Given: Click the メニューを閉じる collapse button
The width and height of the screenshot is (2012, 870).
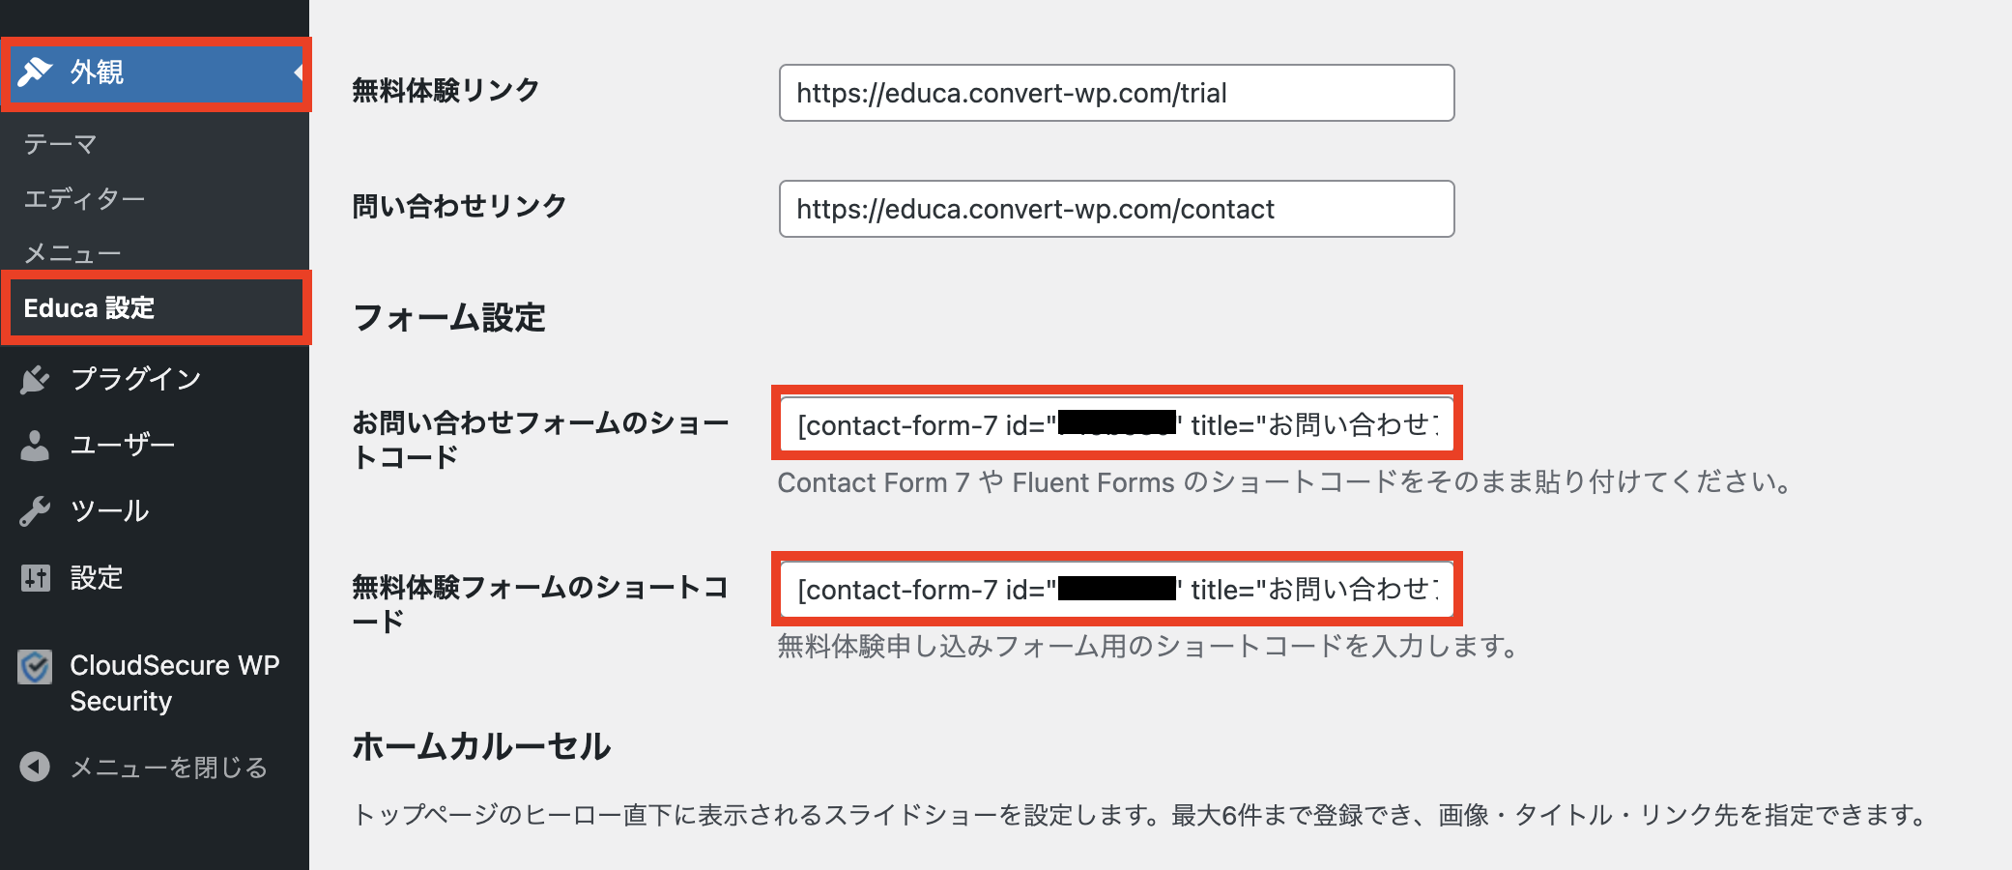Looking at the screenshot, I should [x=168, y=768].
